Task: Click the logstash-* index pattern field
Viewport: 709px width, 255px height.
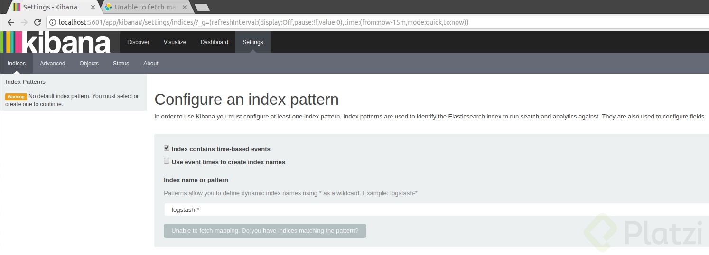Action: pos(436,209)
